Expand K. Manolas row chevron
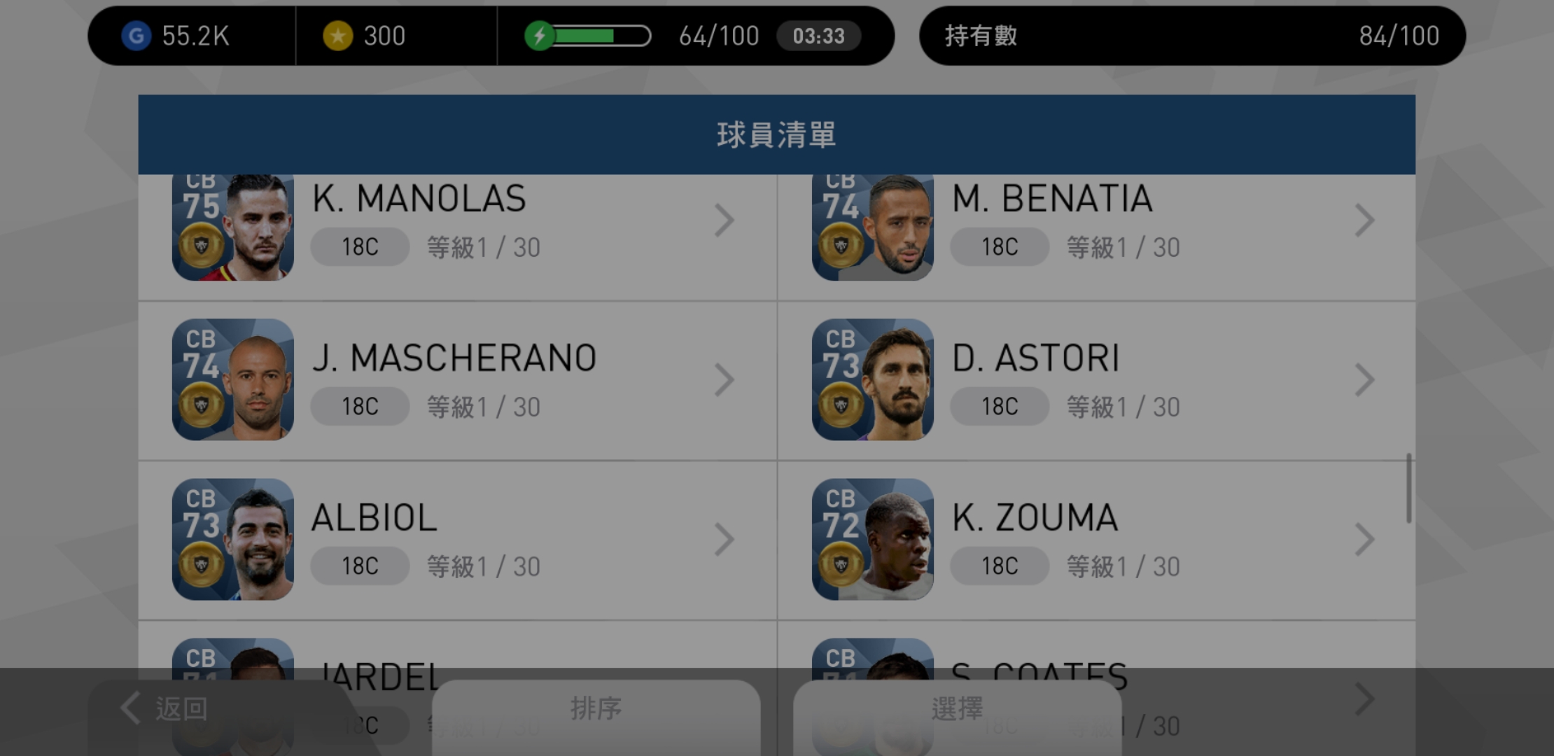The height and width of the screenshot is (756, 1554). coord(724,220)
